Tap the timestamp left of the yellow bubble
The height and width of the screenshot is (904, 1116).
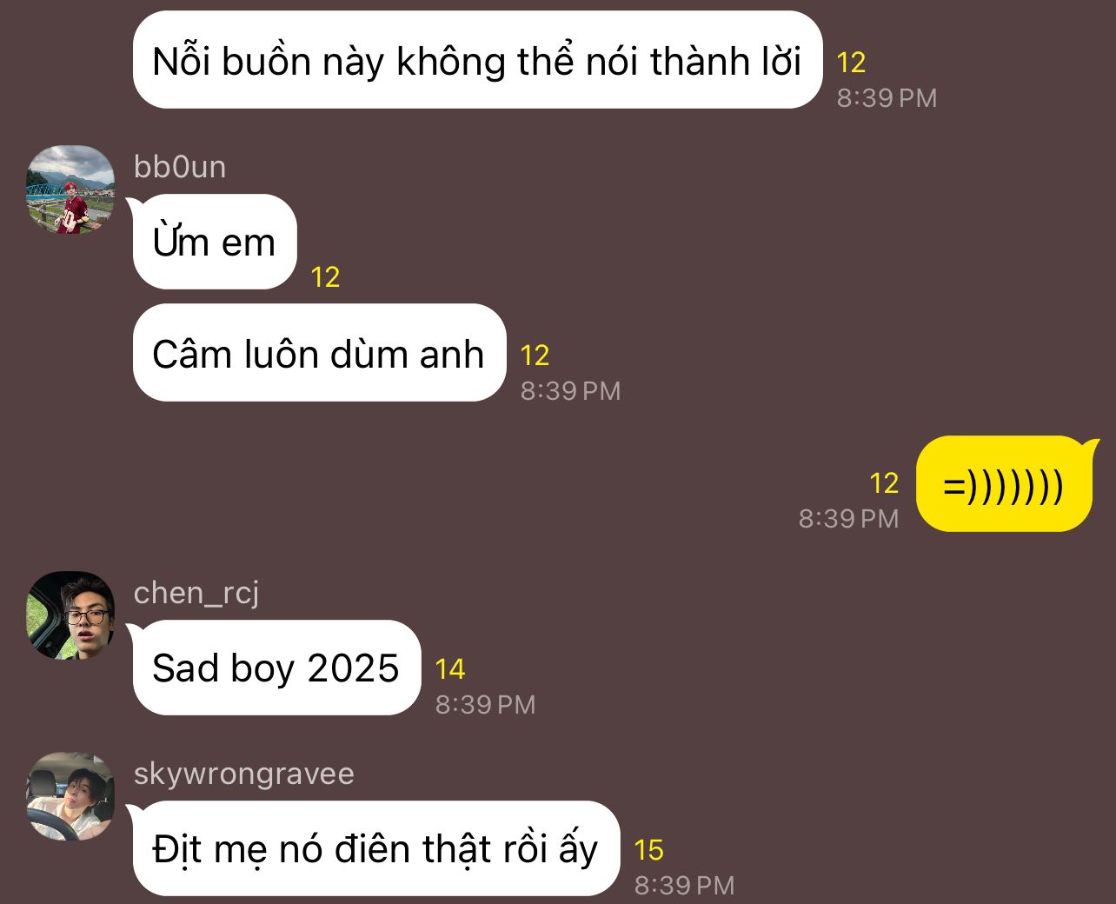coord(849,519)
